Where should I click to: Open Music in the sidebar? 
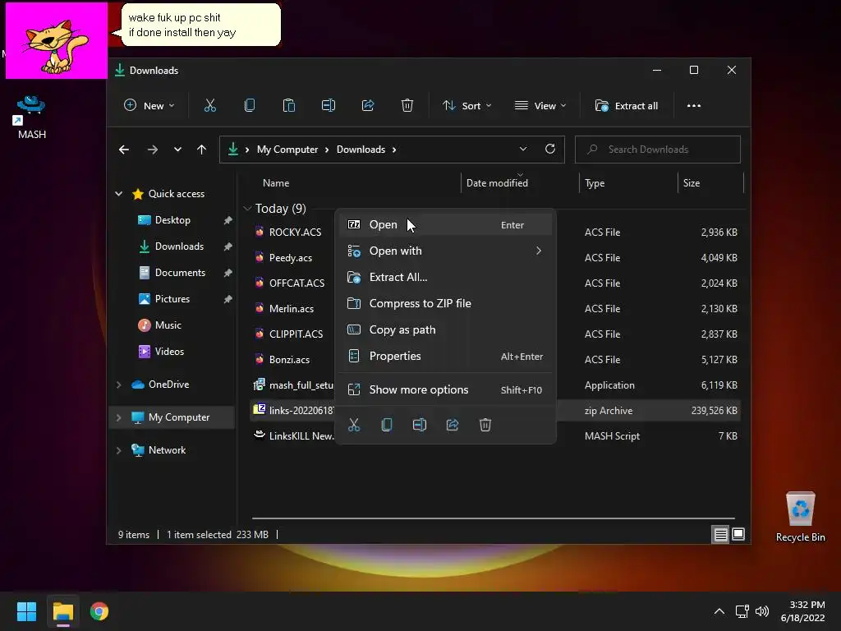(168, 325)
